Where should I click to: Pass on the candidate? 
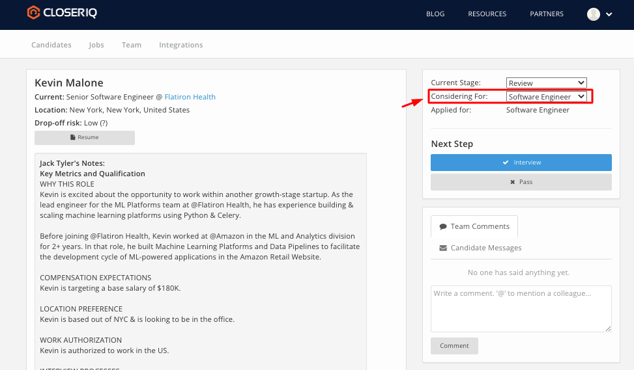click(x=521, y=182)
